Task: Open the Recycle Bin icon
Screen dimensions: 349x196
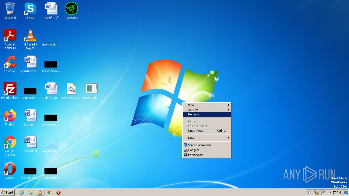Action: pyautogui.click(x=10, y=11)
